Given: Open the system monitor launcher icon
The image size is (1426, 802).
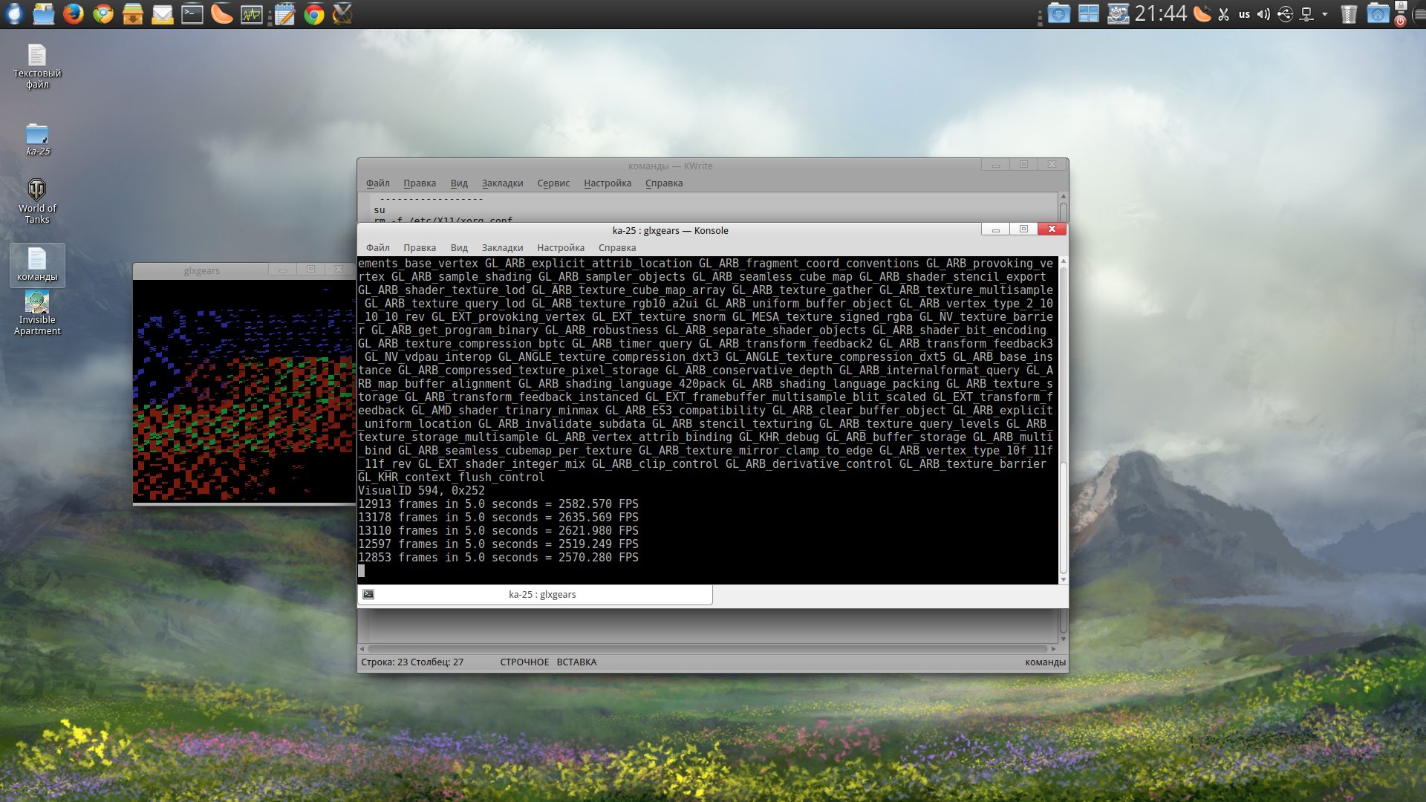Looking at the screenshot, I should coord(252,13).
